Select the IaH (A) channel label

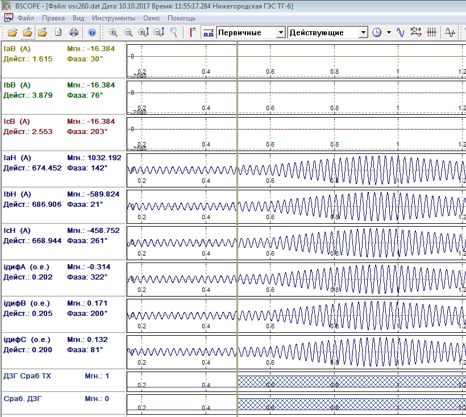(18, 158)
